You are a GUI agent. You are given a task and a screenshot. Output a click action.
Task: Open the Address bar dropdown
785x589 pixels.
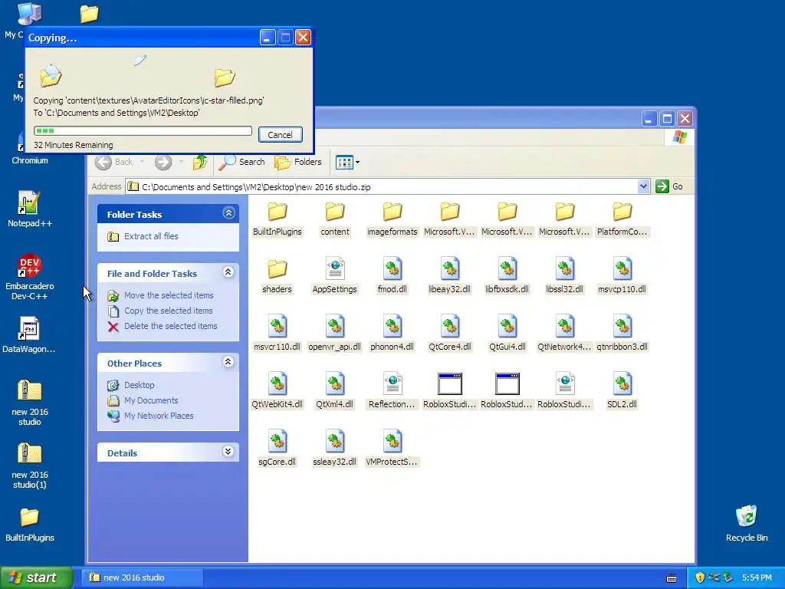pos(643,187)
